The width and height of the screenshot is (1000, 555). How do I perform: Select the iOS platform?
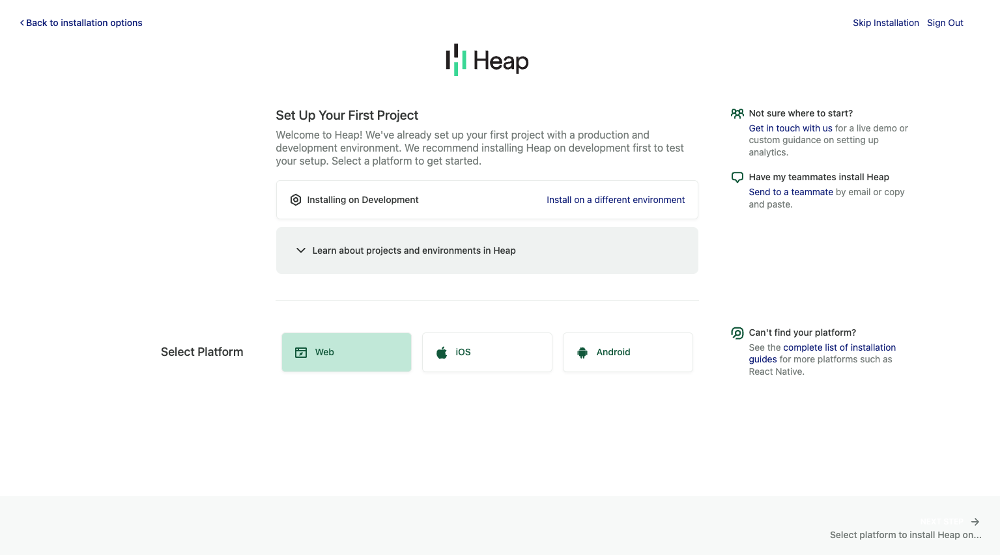click(x=487, y=352)
